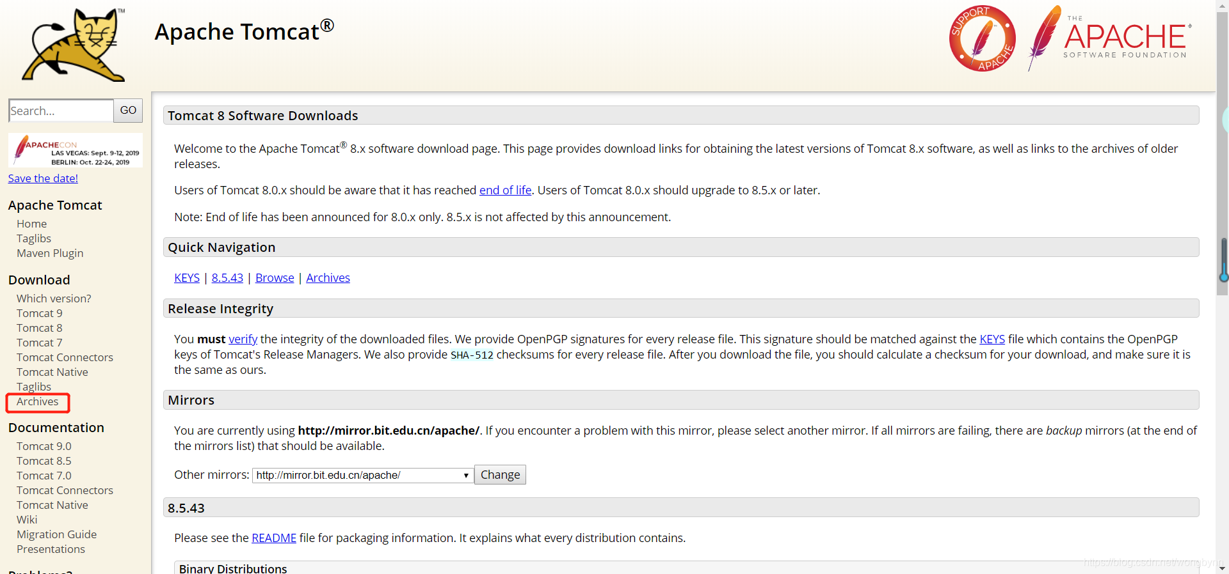Open Taglibs under Download section

pyautogui.click(x=34, y=387)
